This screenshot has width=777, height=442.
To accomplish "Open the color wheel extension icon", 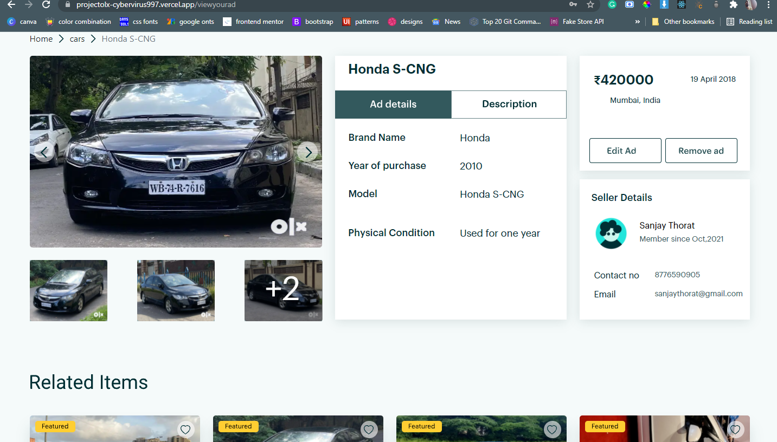I will 646,4.
